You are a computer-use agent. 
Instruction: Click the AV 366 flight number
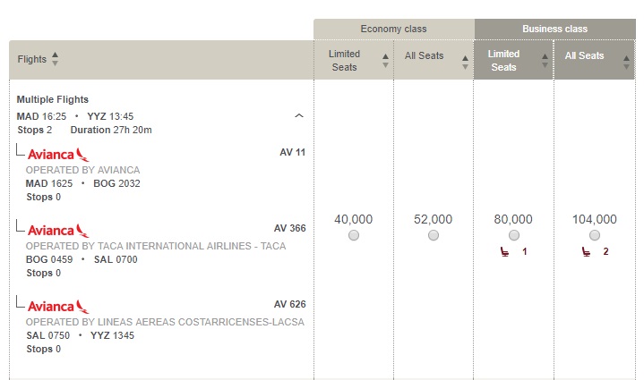pyautogui.click(x=289, y=228)
